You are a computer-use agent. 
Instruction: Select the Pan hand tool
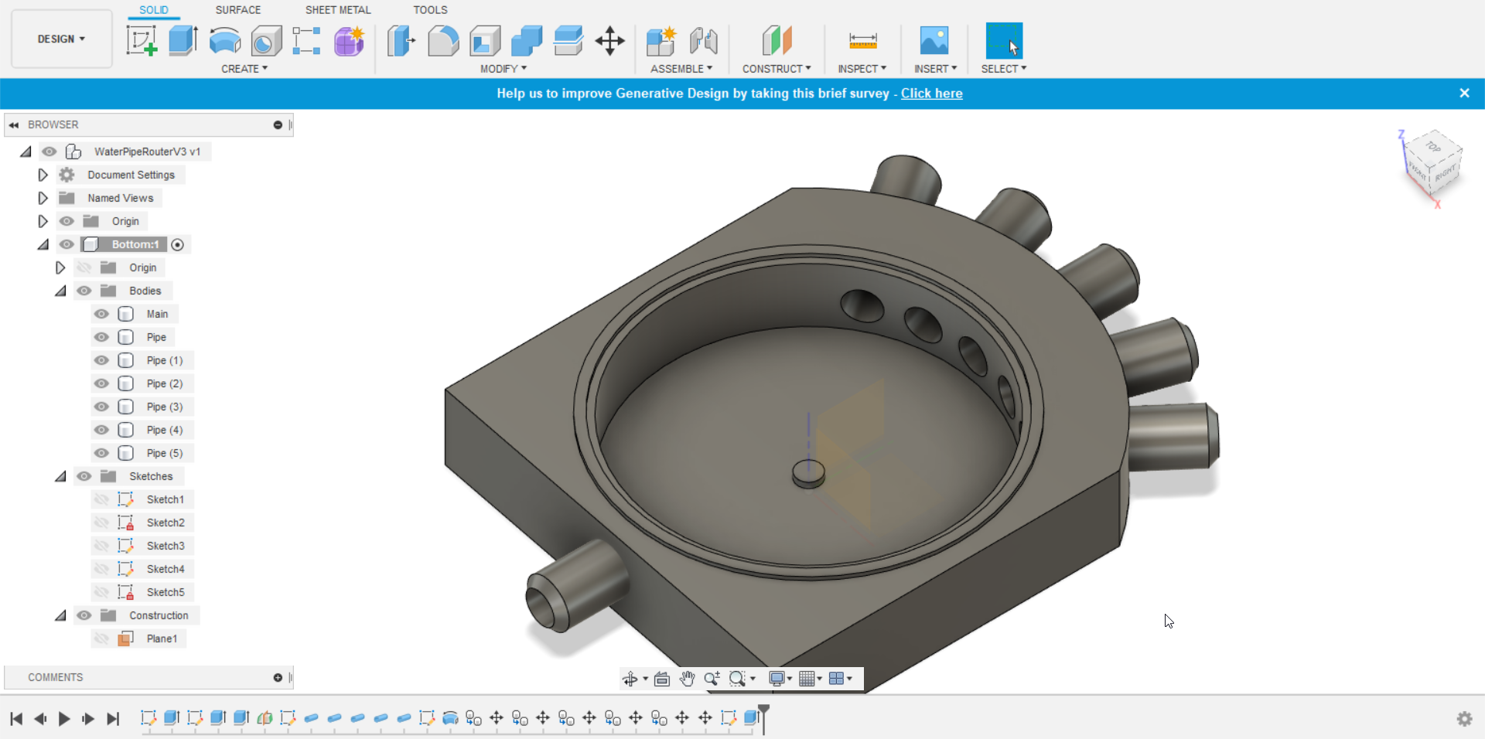click(687, 679)
